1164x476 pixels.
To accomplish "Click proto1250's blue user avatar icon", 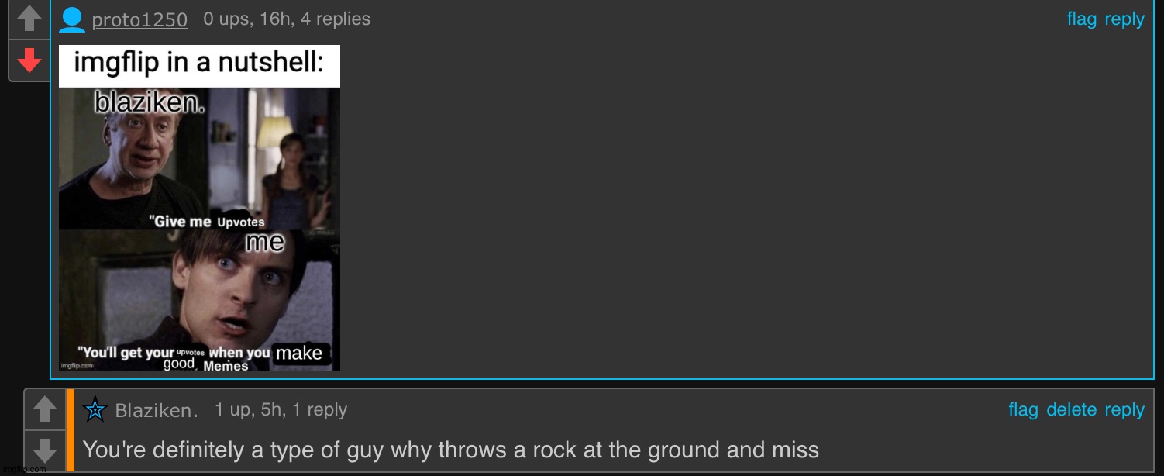I will coord(72,19).
